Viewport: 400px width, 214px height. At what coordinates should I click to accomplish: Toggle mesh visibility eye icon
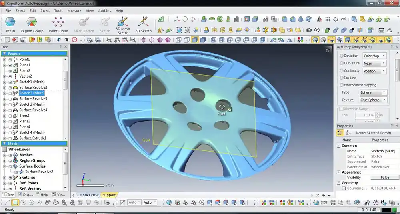click(x=315, y=40)
